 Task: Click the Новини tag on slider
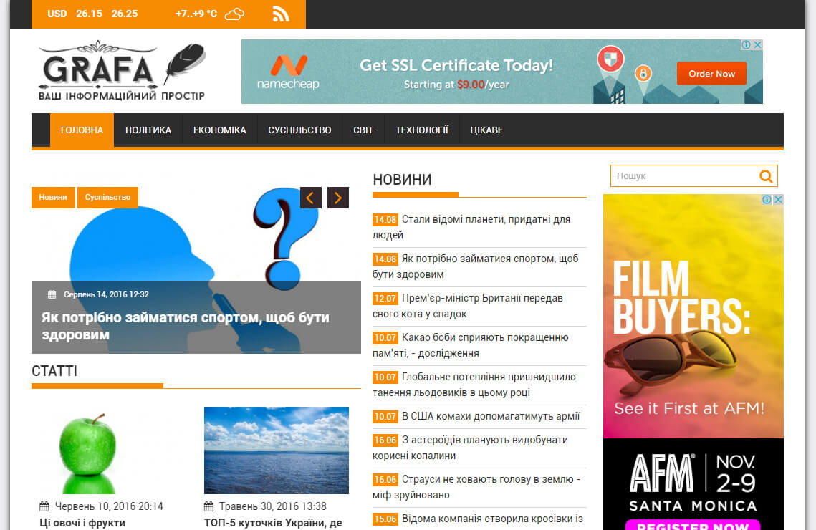(x=53, y=197)
